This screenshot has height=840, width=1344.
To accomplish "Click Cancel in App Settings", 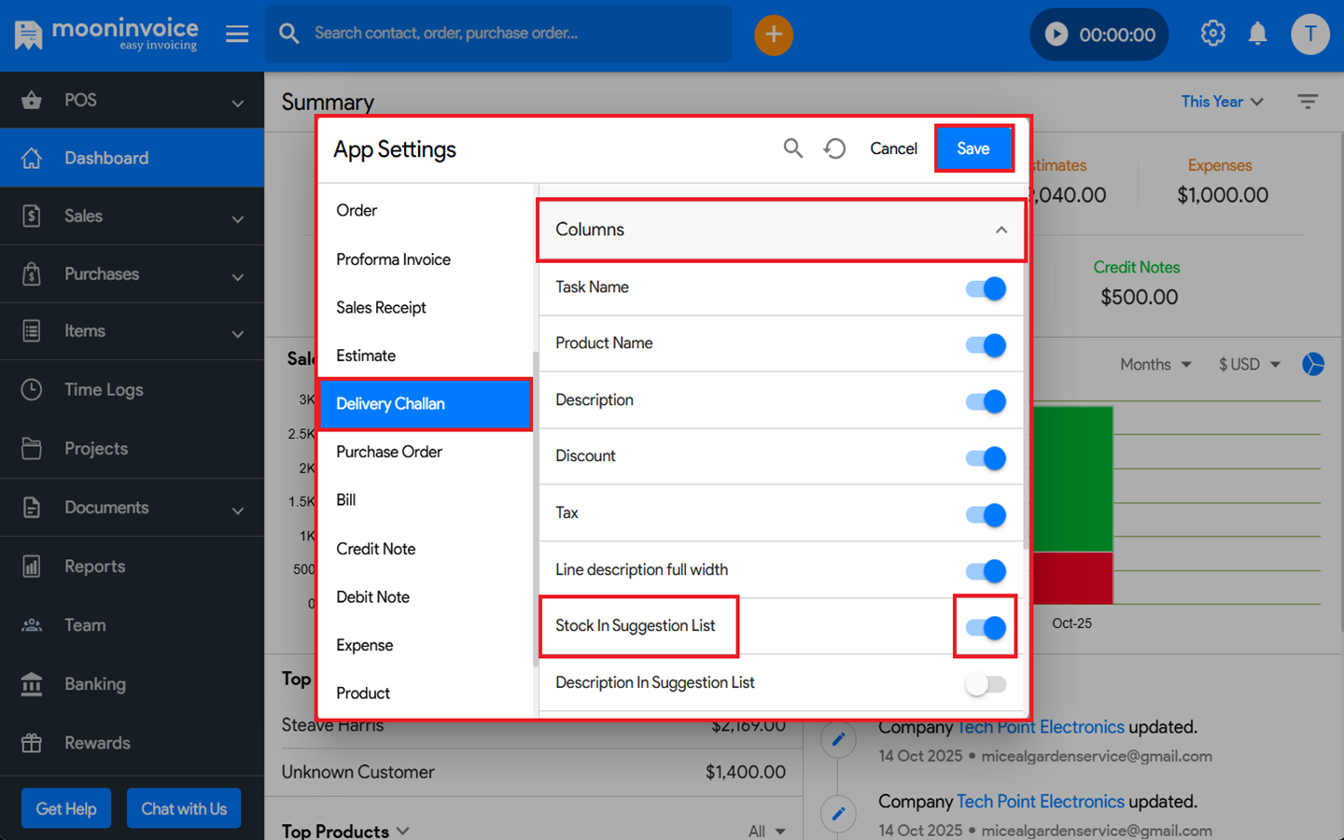I will click(893, 148).
